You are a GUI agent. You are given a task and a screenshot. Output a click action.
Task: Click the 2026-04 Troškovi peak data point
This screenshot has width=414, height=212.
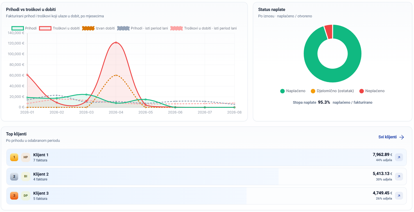(116, 42)
